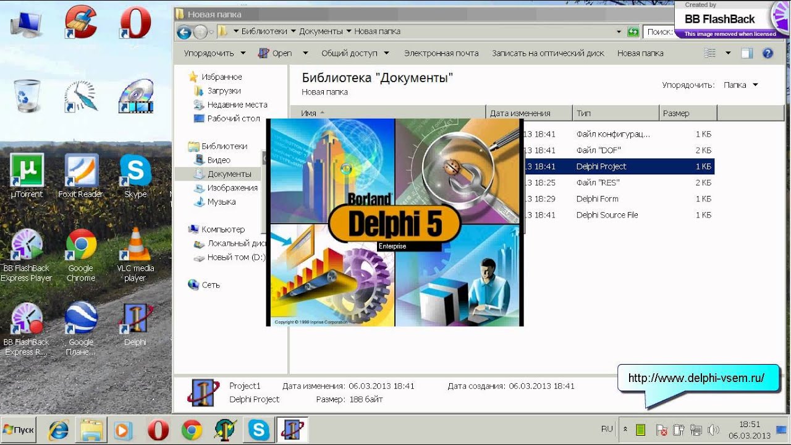Image resolution: width=791 pixels, height=445 pixels.
Task: Click the Open toolbar button
Action: tap(276, 53)
